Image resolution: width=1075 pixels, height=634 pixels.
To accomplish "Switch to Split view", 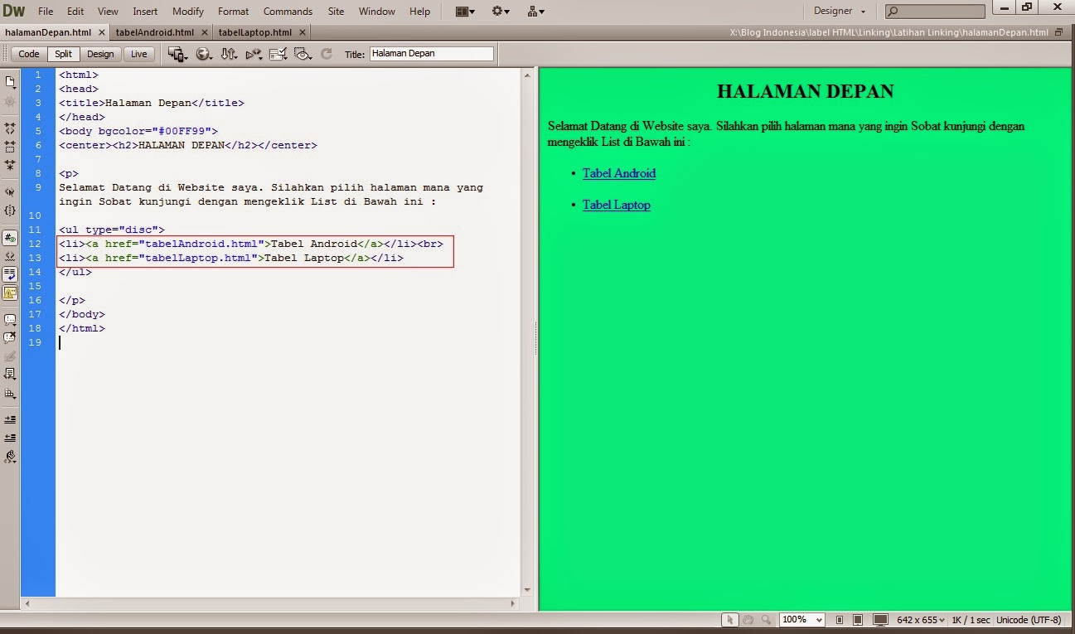I will (63, 53).
